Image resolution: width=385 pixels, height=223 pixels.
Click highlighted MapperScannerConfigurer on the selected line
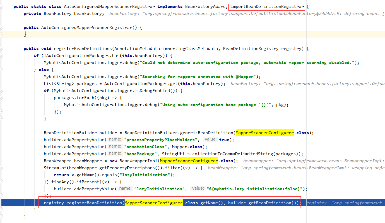[x=153, y=203]
